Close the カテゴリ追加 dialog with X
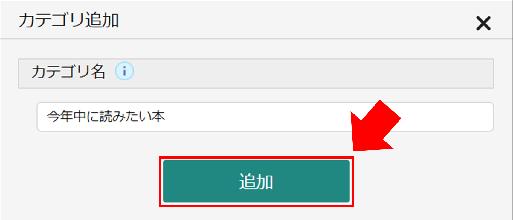Screen dimensions: 513x220 pyautogui.click(x=483, y=23)
